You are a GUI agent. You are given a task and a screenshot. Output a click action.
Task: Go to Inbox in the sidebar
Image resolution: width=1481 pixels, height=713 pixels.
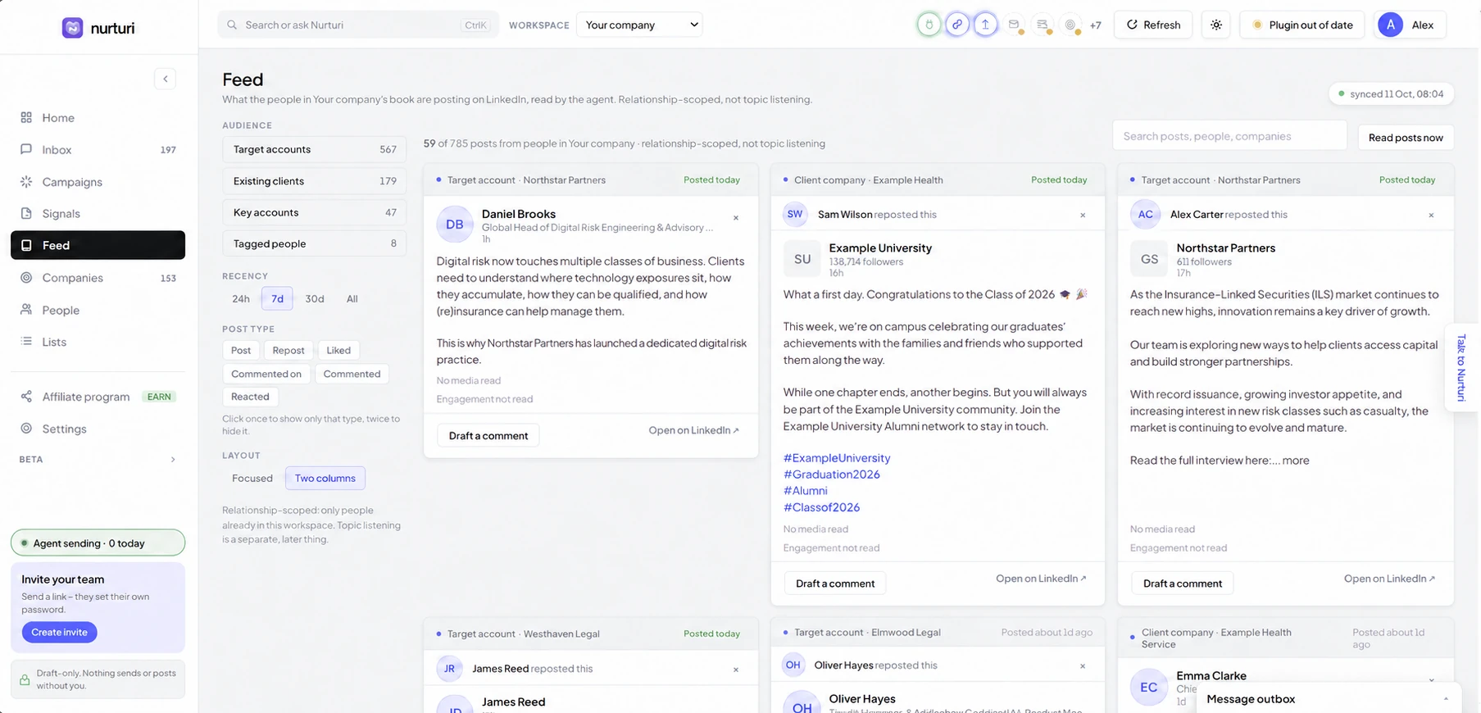(x=98, y=150)
